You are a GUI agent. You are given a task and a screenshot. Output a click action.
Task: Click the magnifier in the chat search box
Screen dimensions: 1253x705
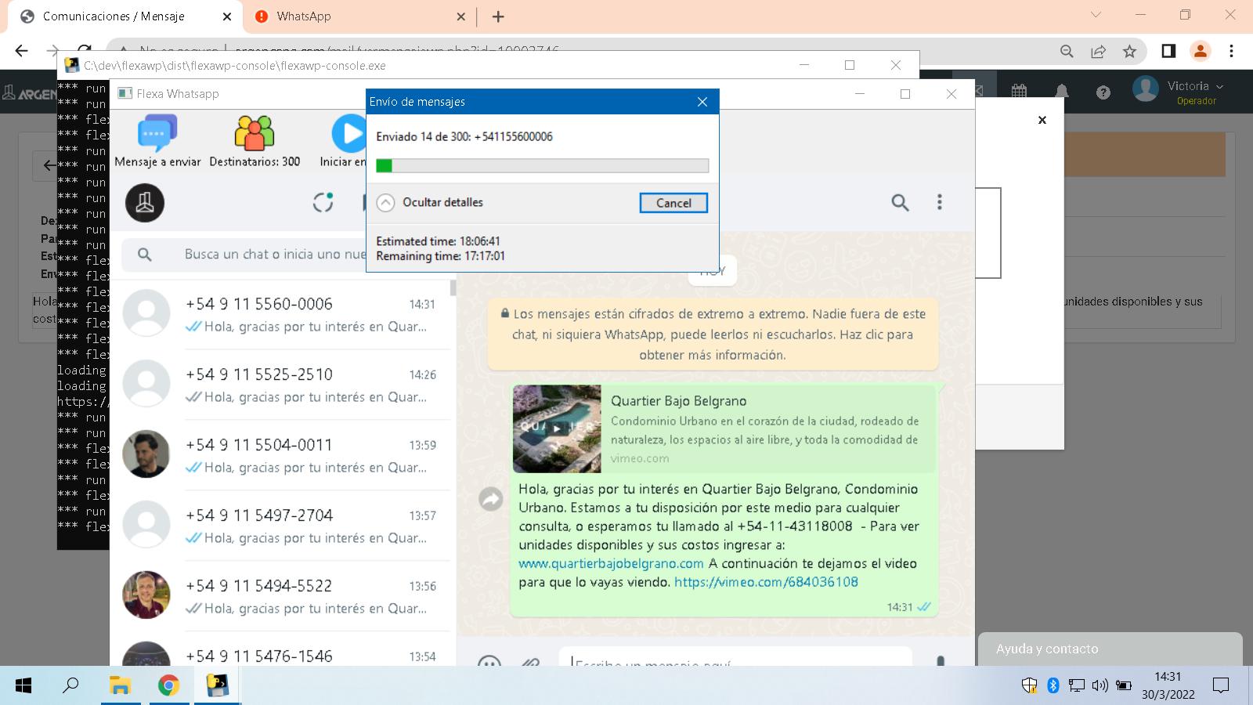144,255
